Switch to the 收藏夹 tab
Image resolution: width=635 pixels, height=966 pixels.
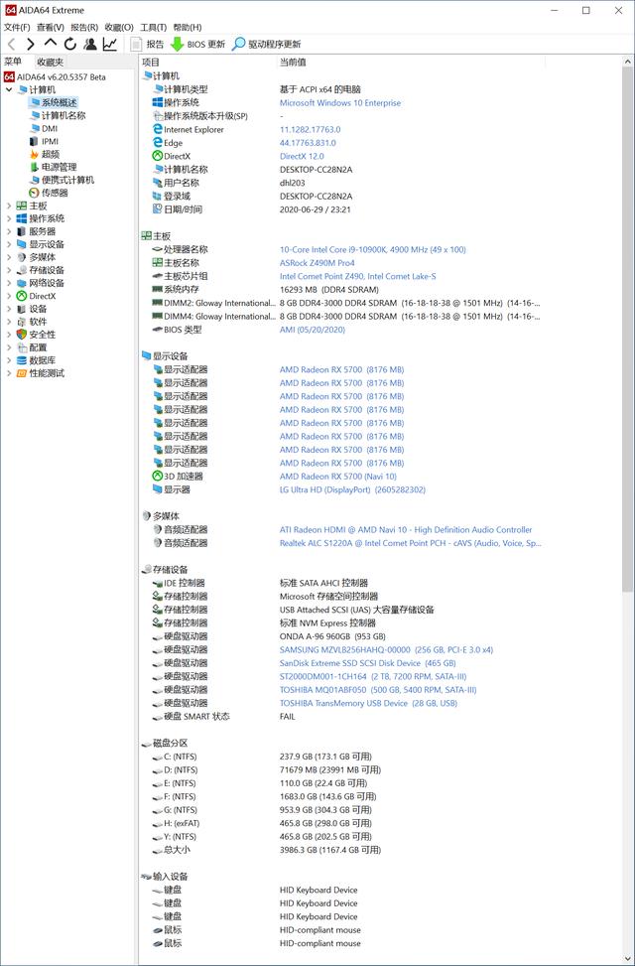point(50,62)
